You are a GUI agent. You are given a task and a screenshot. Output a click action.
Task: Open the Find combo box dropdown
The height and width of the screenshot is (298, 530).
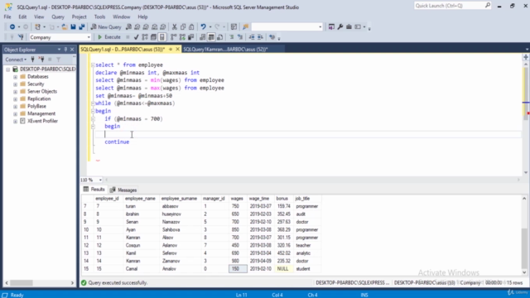[320, 26]
